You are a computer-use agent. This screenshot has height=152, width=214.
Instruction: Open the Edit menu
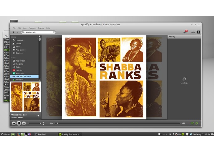(x=19, y=28)
